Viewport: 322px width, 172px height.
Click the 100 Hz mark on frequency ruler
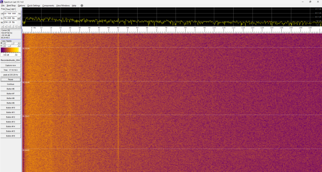(214, 27)
